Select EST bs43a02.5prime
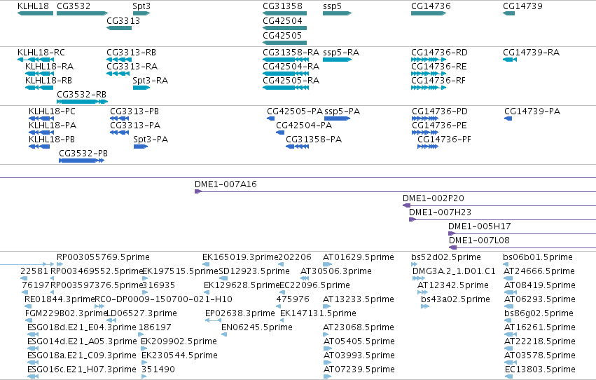596x380 pixels. 425,306
